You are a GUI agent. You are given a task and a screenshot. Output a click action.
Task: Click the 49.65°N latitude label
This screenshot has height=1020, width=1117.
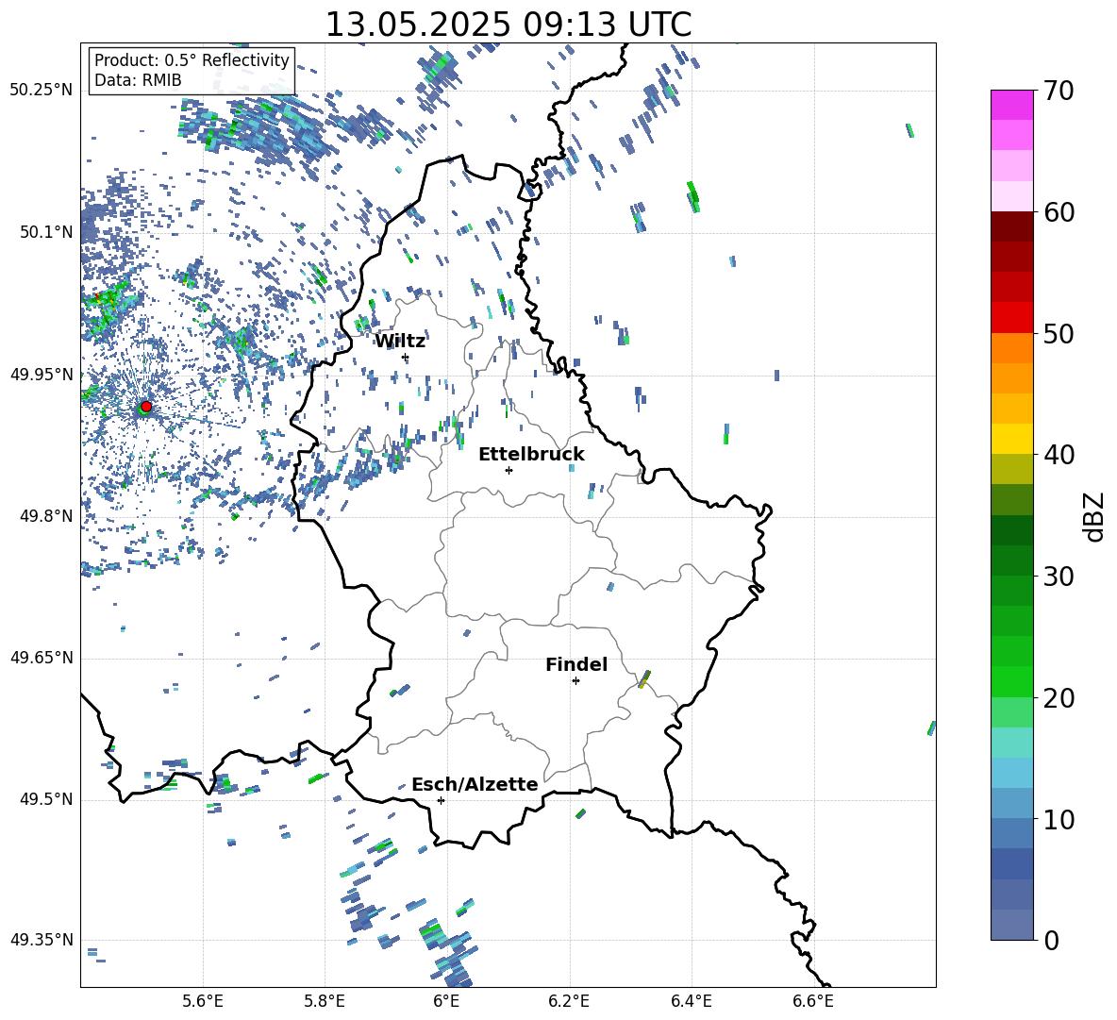42,658
